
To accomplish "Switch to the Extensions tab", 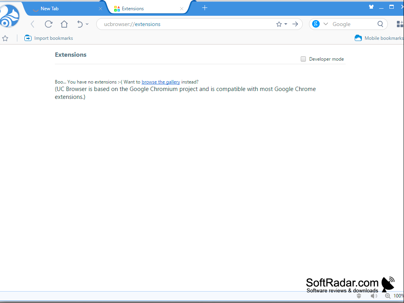I will 149,9.
